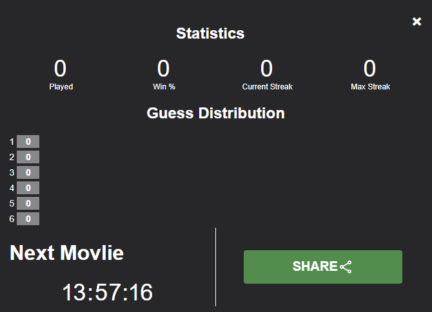
Task: Click the Next Movlie heading
Action: 66,253
